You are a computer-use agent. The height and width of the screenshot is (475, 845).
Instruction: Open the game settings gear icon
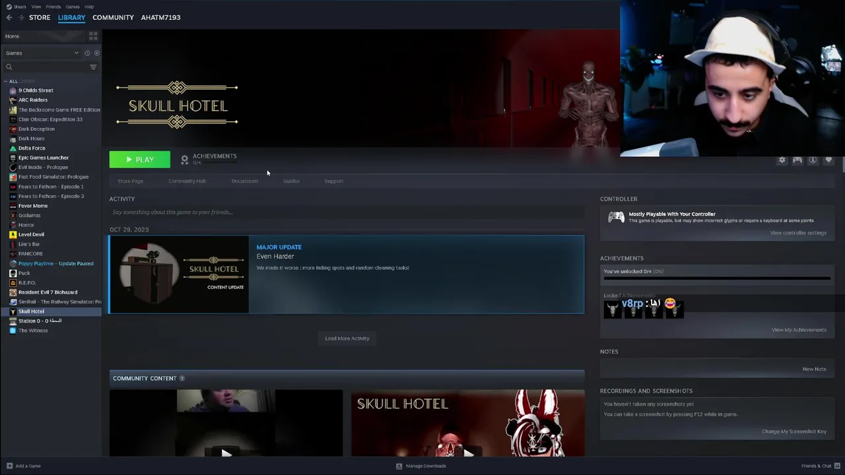[x=782, y=160]
